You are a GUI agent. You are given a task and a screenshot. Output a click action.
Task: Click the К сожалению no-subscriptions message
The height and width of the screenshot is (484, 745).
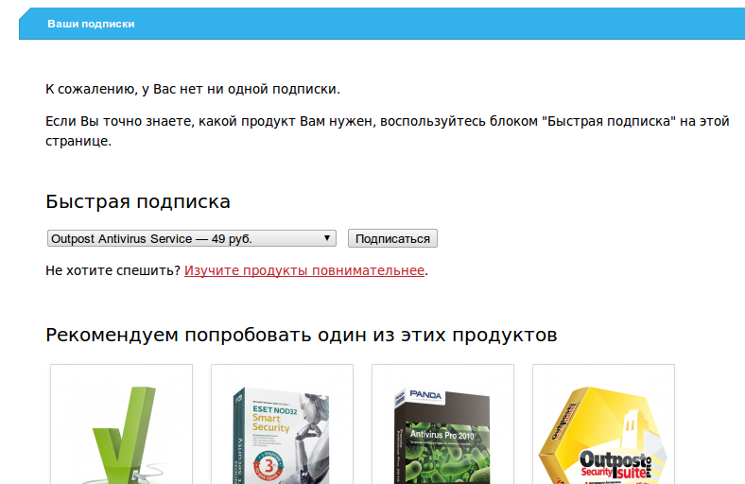(192, 89)
